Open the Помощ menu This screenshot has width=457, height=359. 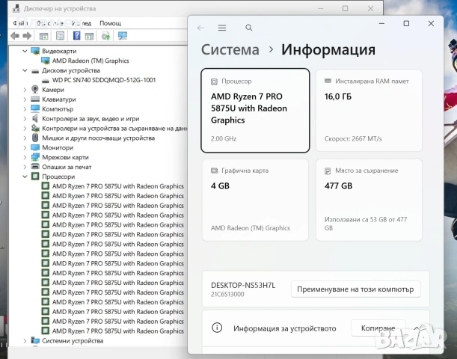click(110, 23)
